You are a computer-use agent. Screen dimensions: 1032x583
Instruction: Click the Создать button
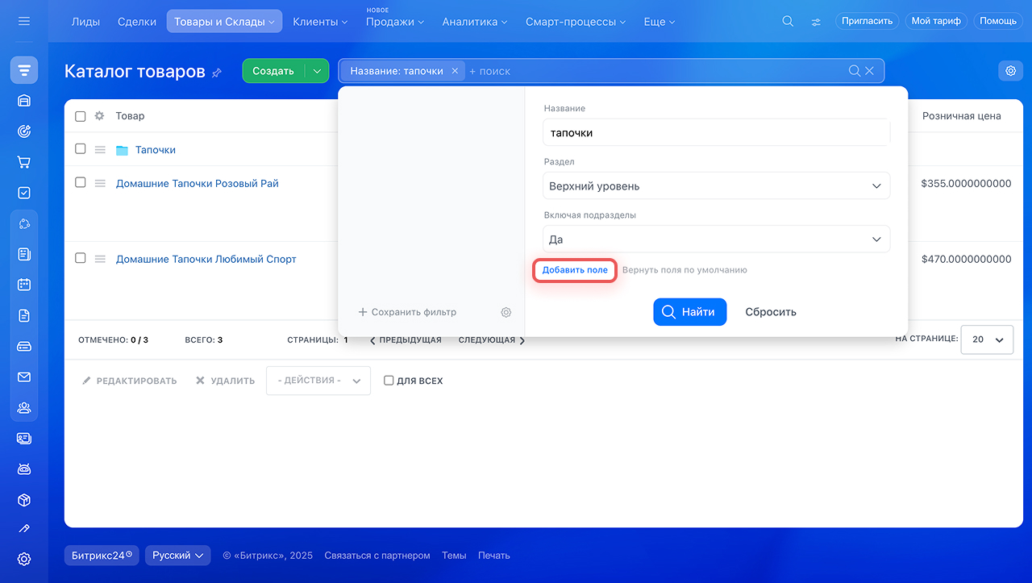click(273, 71)
